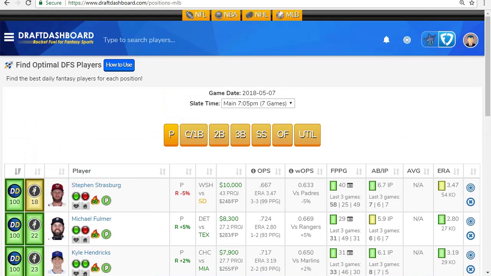491x276 pixels.
Task: Click Stephen Strasburg's headshot
Action: 57,195
